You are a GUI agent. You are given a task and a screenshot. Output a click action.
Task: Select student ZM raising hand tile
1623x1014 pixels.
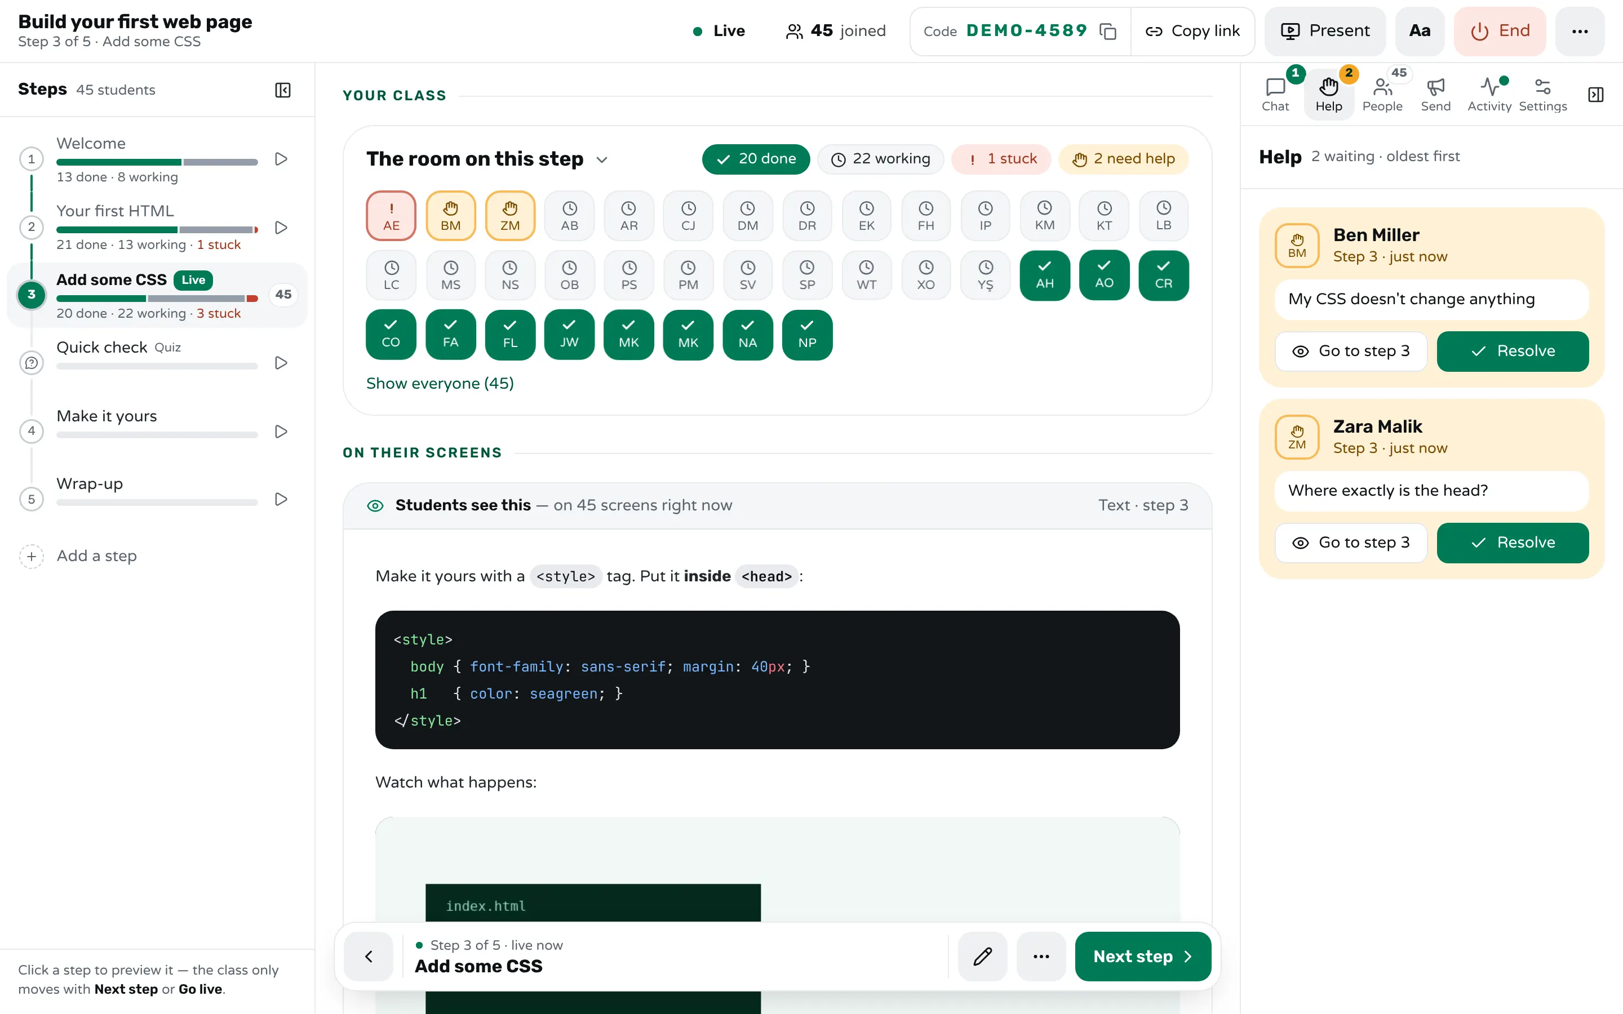(509, 216)
